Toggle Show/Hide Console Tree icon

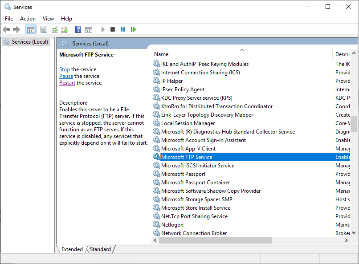point(30,29)
